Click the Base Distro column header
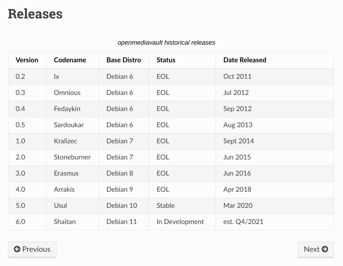343x266 pixels. pos(124,60)
